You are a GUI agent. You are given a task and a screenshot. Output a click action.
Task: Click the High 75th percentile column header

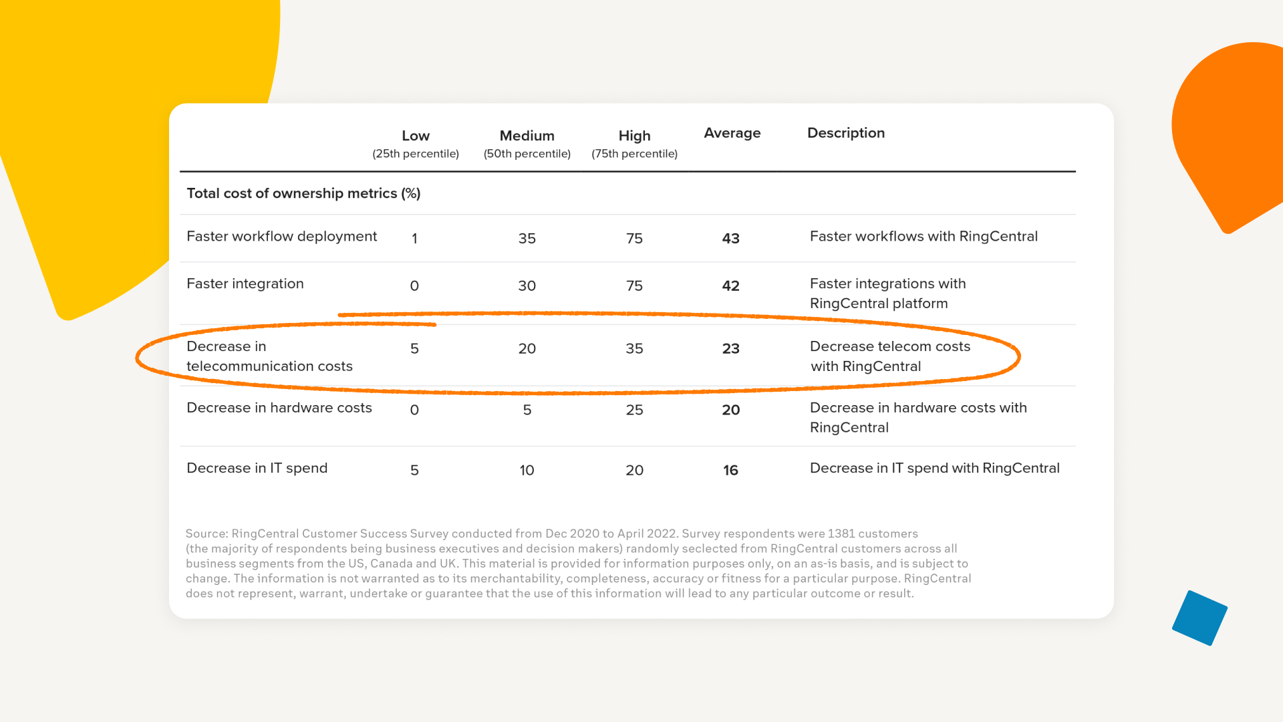634,144
